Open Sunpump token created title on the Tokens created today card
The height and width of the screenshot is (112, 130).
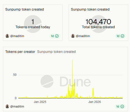(25, 9)
